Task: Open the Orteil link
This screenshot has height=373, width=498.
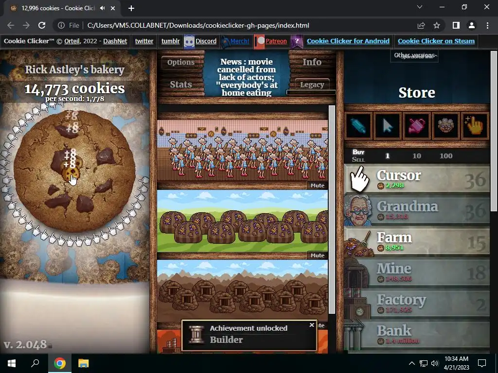Action: coord(72,41)
